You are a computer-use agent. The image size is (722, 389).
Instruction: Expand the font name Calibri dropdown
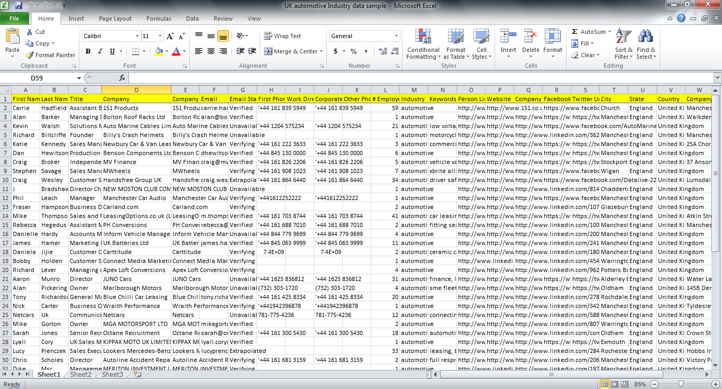coord(137,36)
